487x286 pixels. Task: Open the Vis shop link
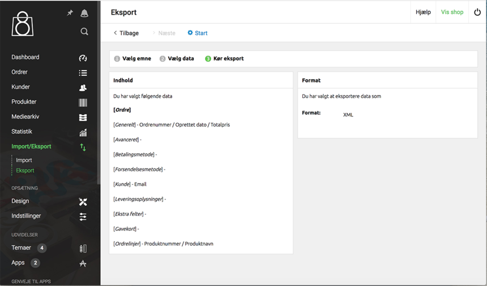pyautogui.click(x=452, y=12)
